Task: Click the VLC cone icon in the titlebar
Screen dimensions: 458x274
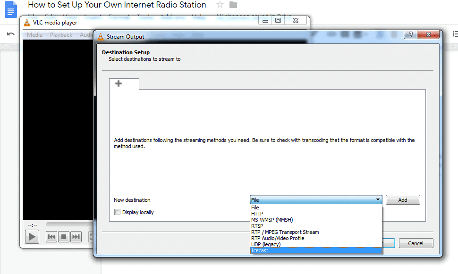Action: point(26,22)
